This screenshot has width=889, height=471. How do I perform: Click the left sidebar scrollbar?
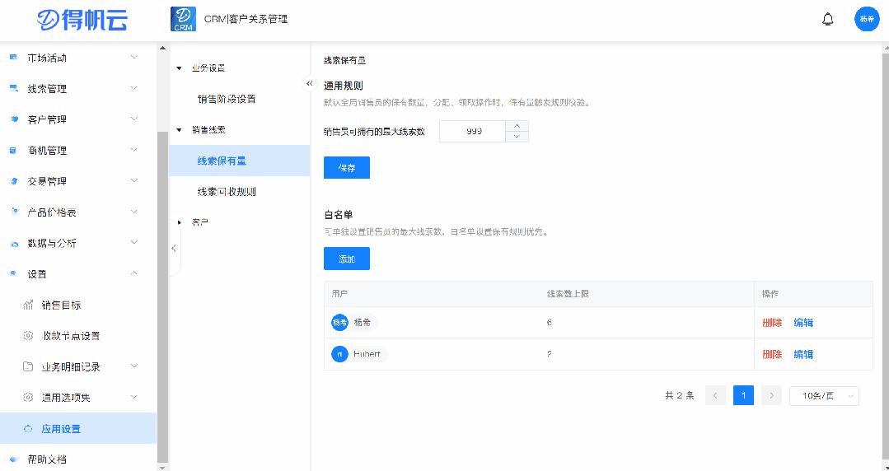(x=162, y=297)
